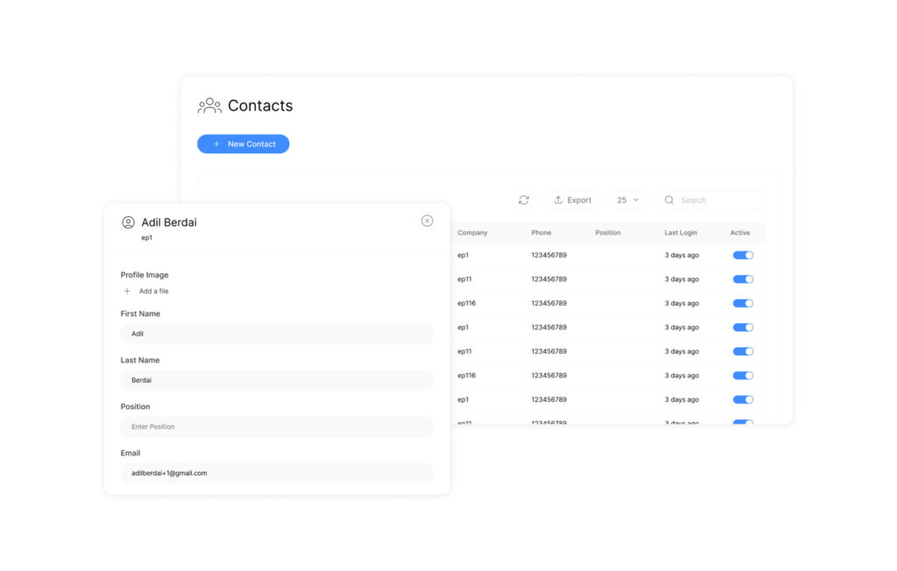Click the Enter Position input field
Screen dimensions: 897x571
277,426
